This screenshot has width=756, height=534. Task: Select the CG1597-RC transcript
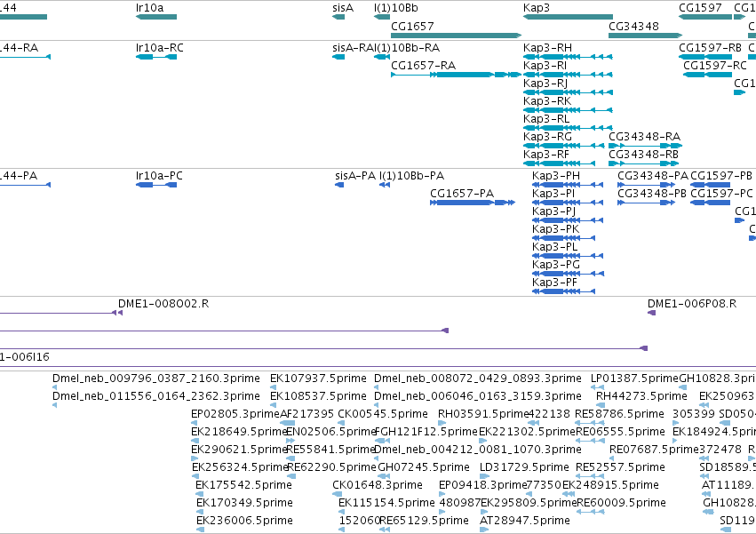click(x=707, y=75)
